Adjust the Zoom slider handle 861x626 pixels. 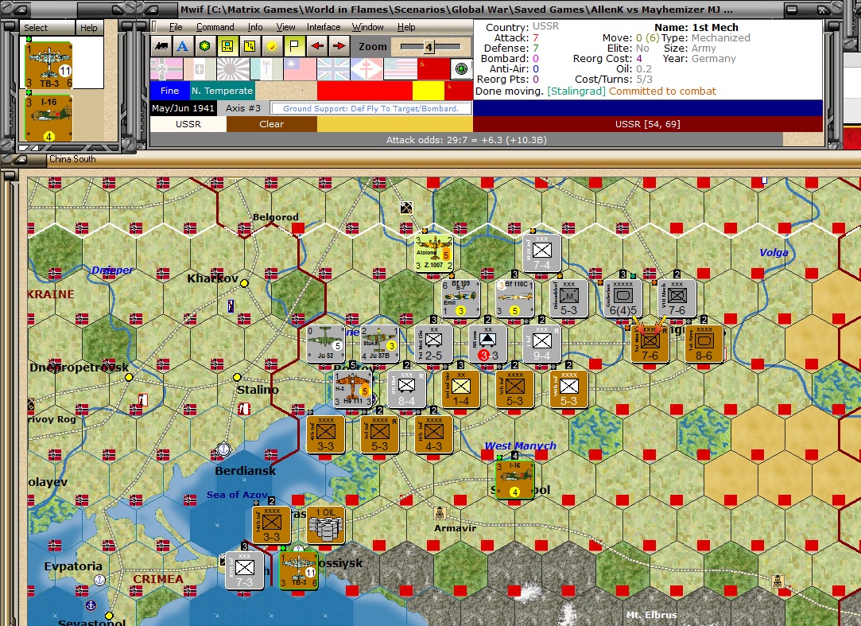pos(429,47)
